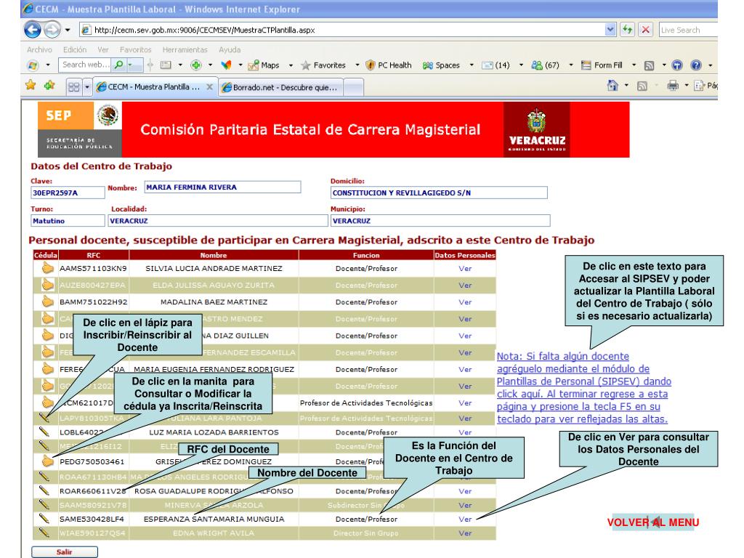Click Ver link for ESPERANZA SANTAMARIA MUNGUIA
The height and width of the screenshot is (558, 744).
(x=465, y=519)
